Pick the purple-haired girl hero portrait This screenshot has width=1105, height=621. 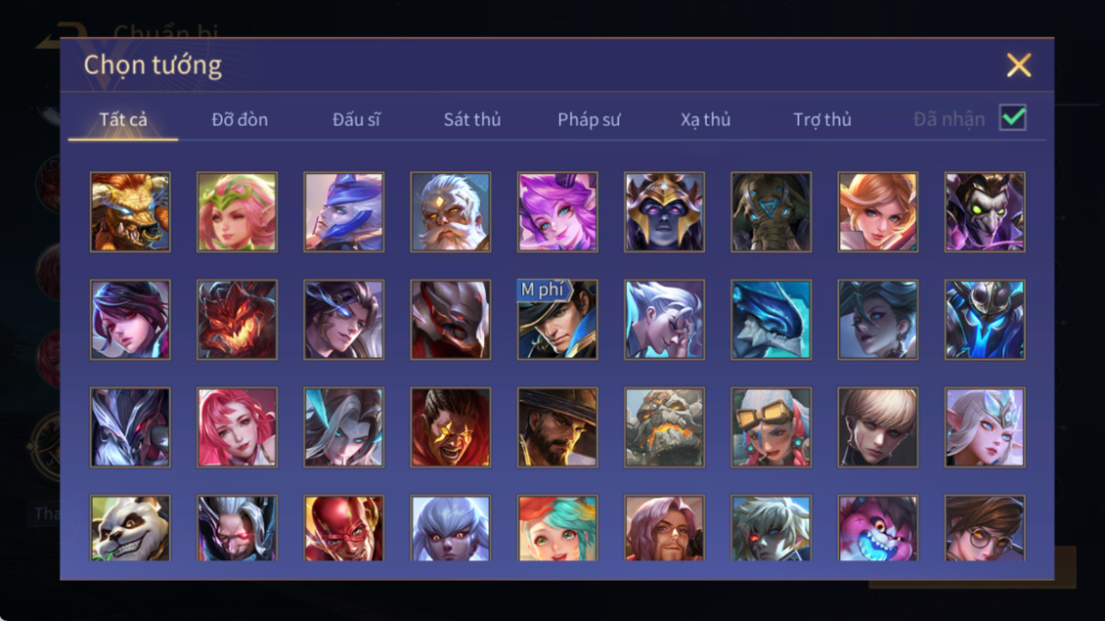(557, 212)
